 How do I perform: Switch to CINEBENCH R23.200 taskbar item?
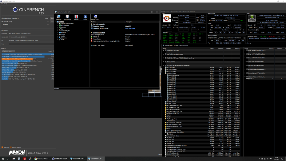click(x=60, y=159)
